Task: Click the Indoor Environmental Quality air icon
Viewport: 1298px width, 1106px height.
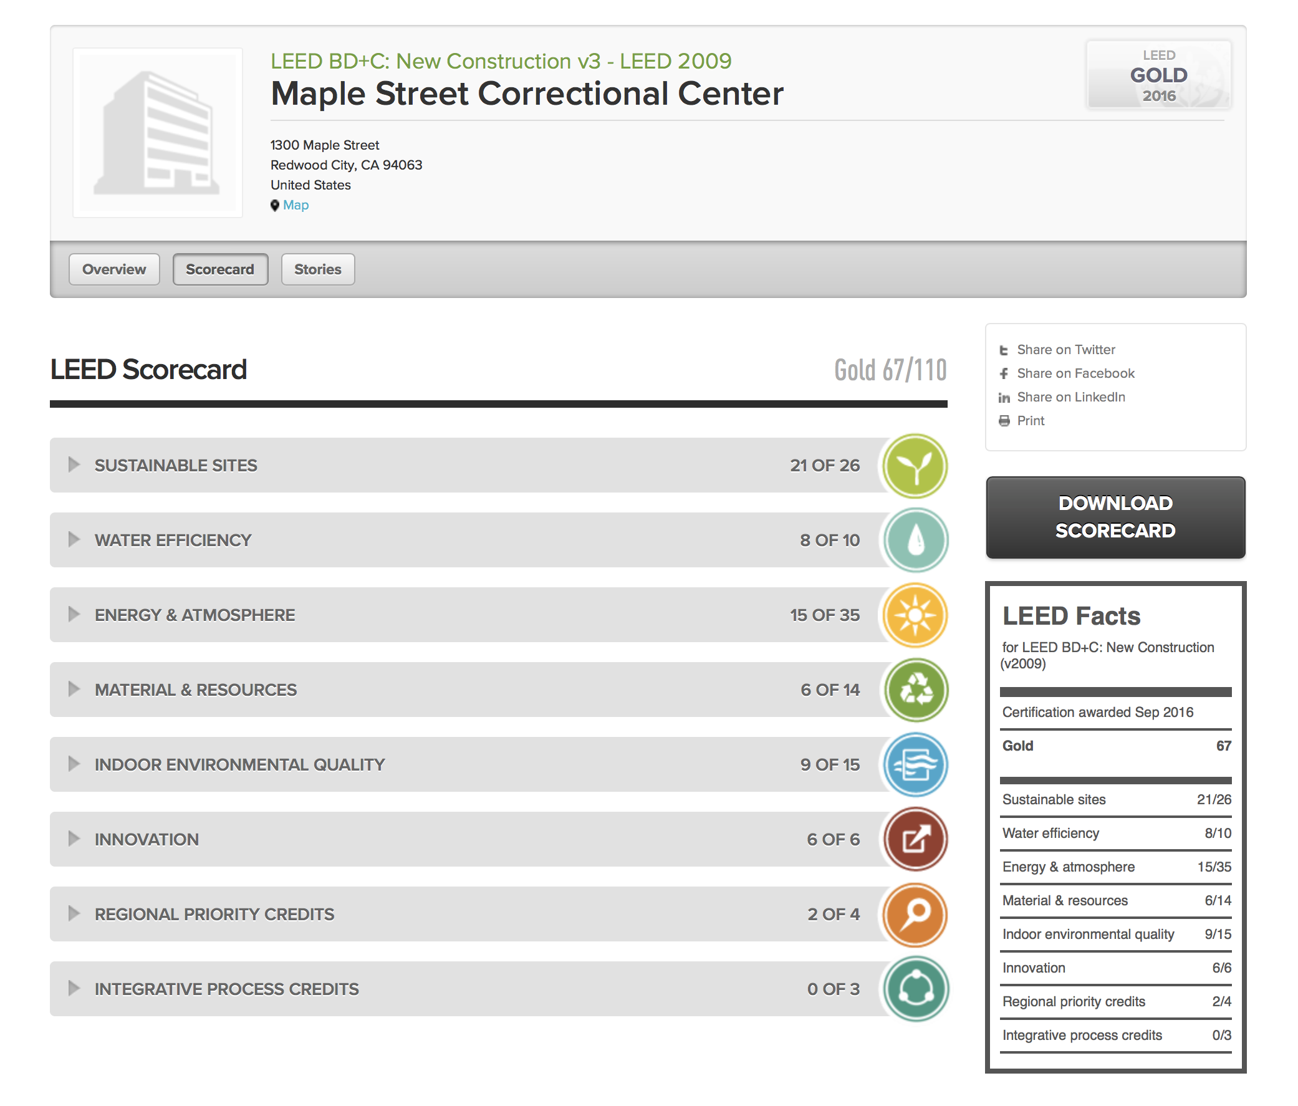Action: point(915,764)
